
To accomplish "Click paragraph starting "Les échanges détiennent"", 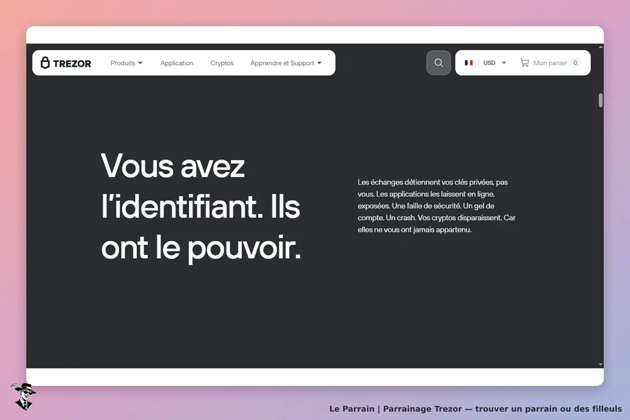I will click(x=437, y=206).
